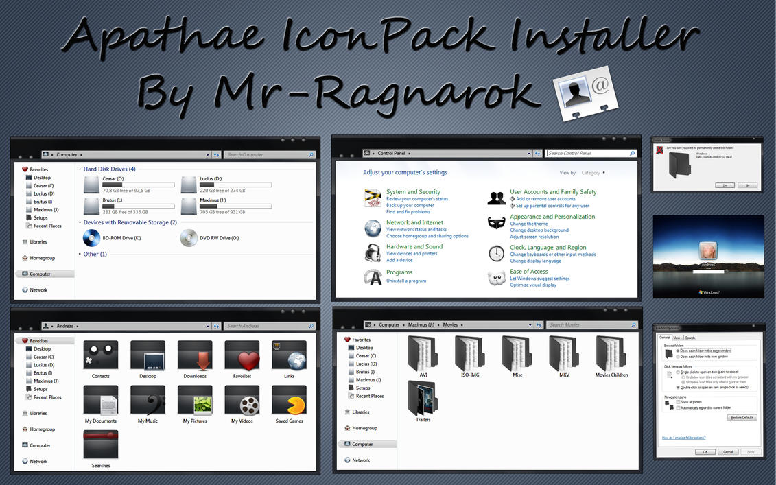776x485 pixels.
Task: Switch to Search tab in Folder Options
Action: tap(690, 338)
